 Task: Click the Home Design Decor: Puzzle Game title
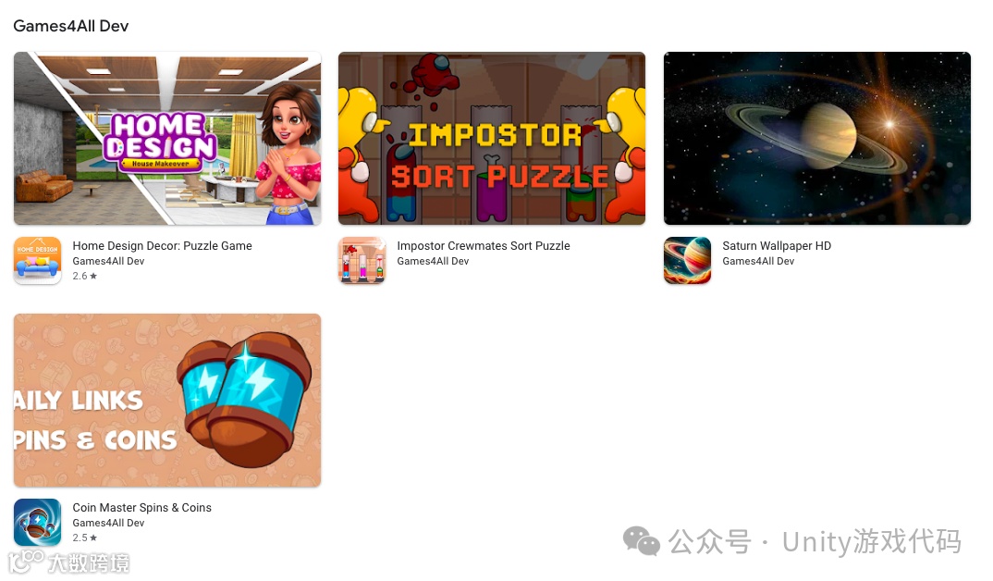click(162, 246)
